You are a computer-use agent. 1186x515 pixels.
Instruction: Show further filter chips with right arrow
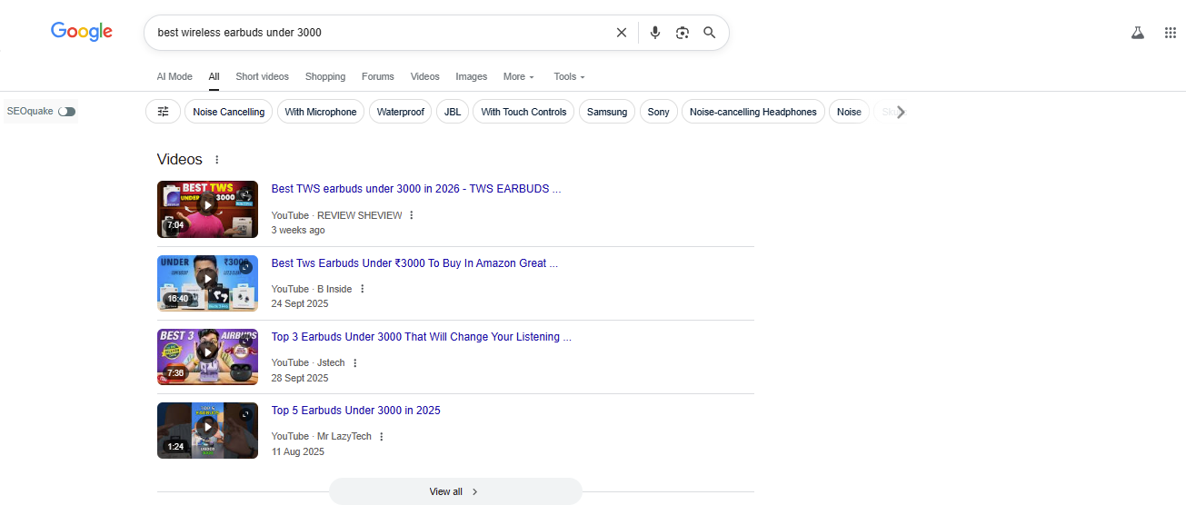[x=901, y=112]
